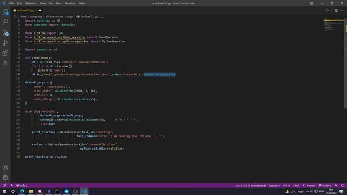Expand the dags breadcrumb segment

(70, 17)
